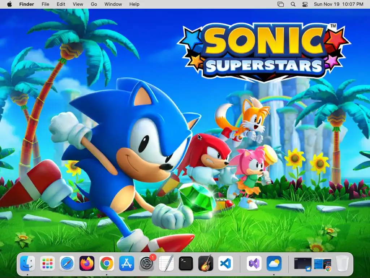370x278 pixels.
Task: Open the Edit menu
Action: pyautogui.click(x=61, y=4)
